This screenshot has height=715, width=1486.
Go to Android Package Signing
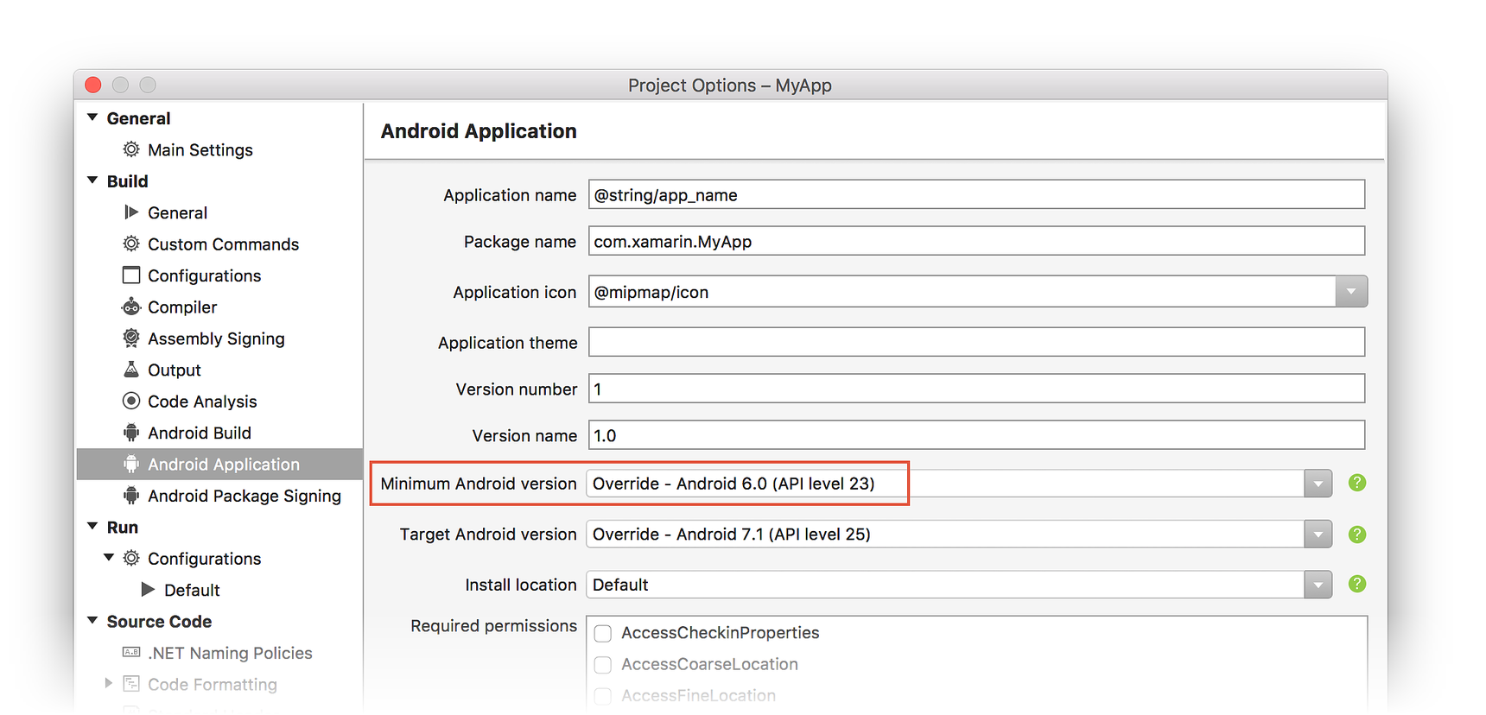tap(244, 496)
